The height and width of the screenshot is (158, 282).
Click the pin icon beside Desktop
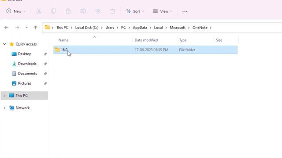coord(45,54)
